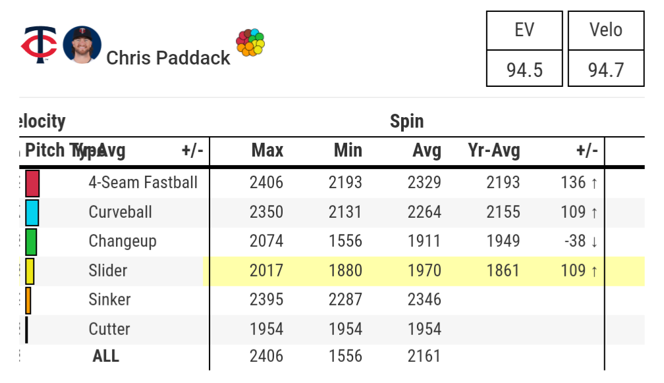The image size is (664, 383).
Task: Select the Slider pitch row label
Action: pos(108,270)
